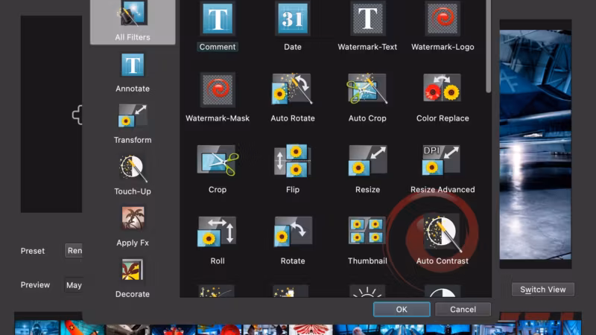Open the Touch-Up filter category
Viewport: 596px width, 335px height.
click(x=133, y=176)
